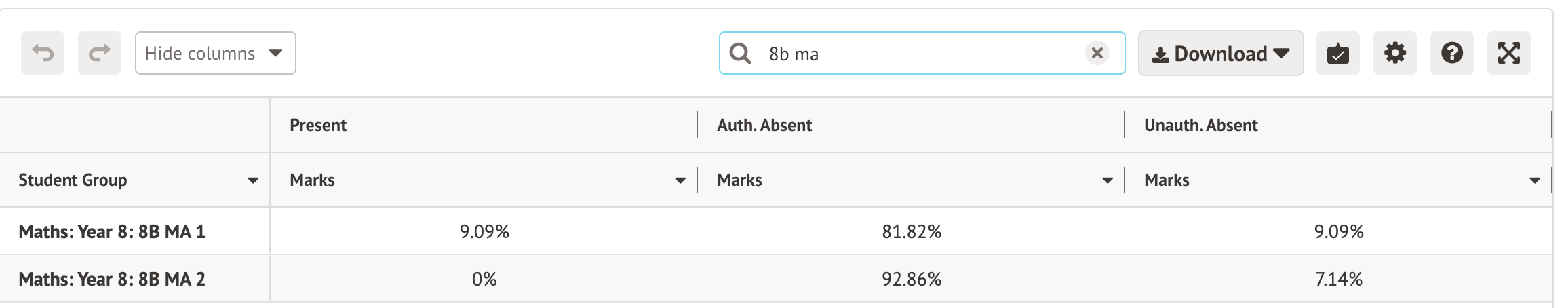Viewport: 1564px width, 308px height.
Task: Expand Student Group column menu arrow
Action: click(253, 180)
